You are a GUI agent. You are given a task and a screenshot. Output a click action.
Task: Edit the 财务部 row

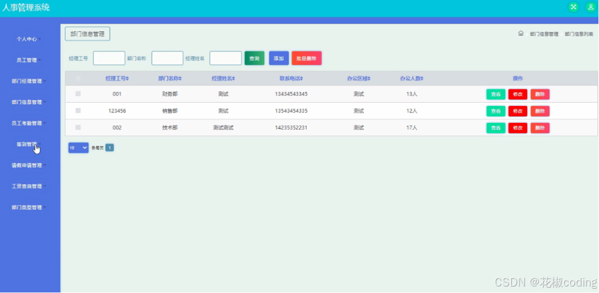(517, 95)
